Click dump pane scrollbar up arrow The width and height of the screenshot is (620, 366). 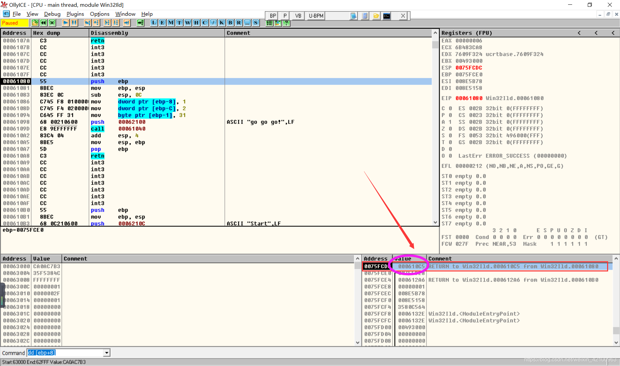(x=358, y=259)
